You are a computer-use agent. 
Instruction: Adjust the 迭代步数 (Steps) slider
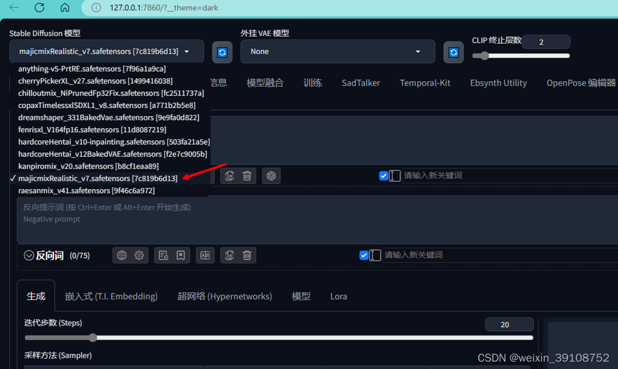279,338
